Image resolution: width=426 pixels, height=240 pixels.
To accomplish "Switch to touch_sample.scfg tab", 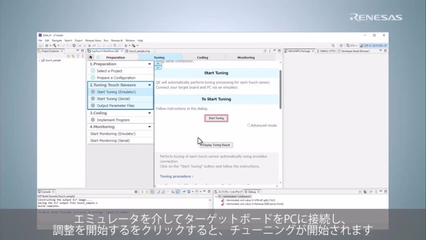I will click(x=138, y=51).
